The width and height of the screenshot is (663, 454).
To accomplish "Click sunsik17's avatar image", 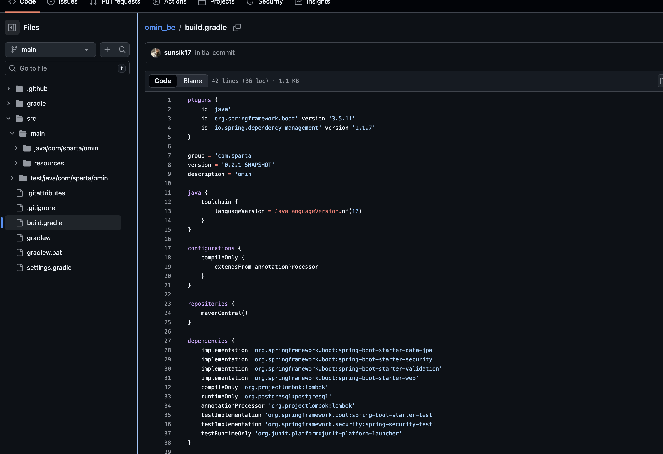I will [x=156, y=53].
